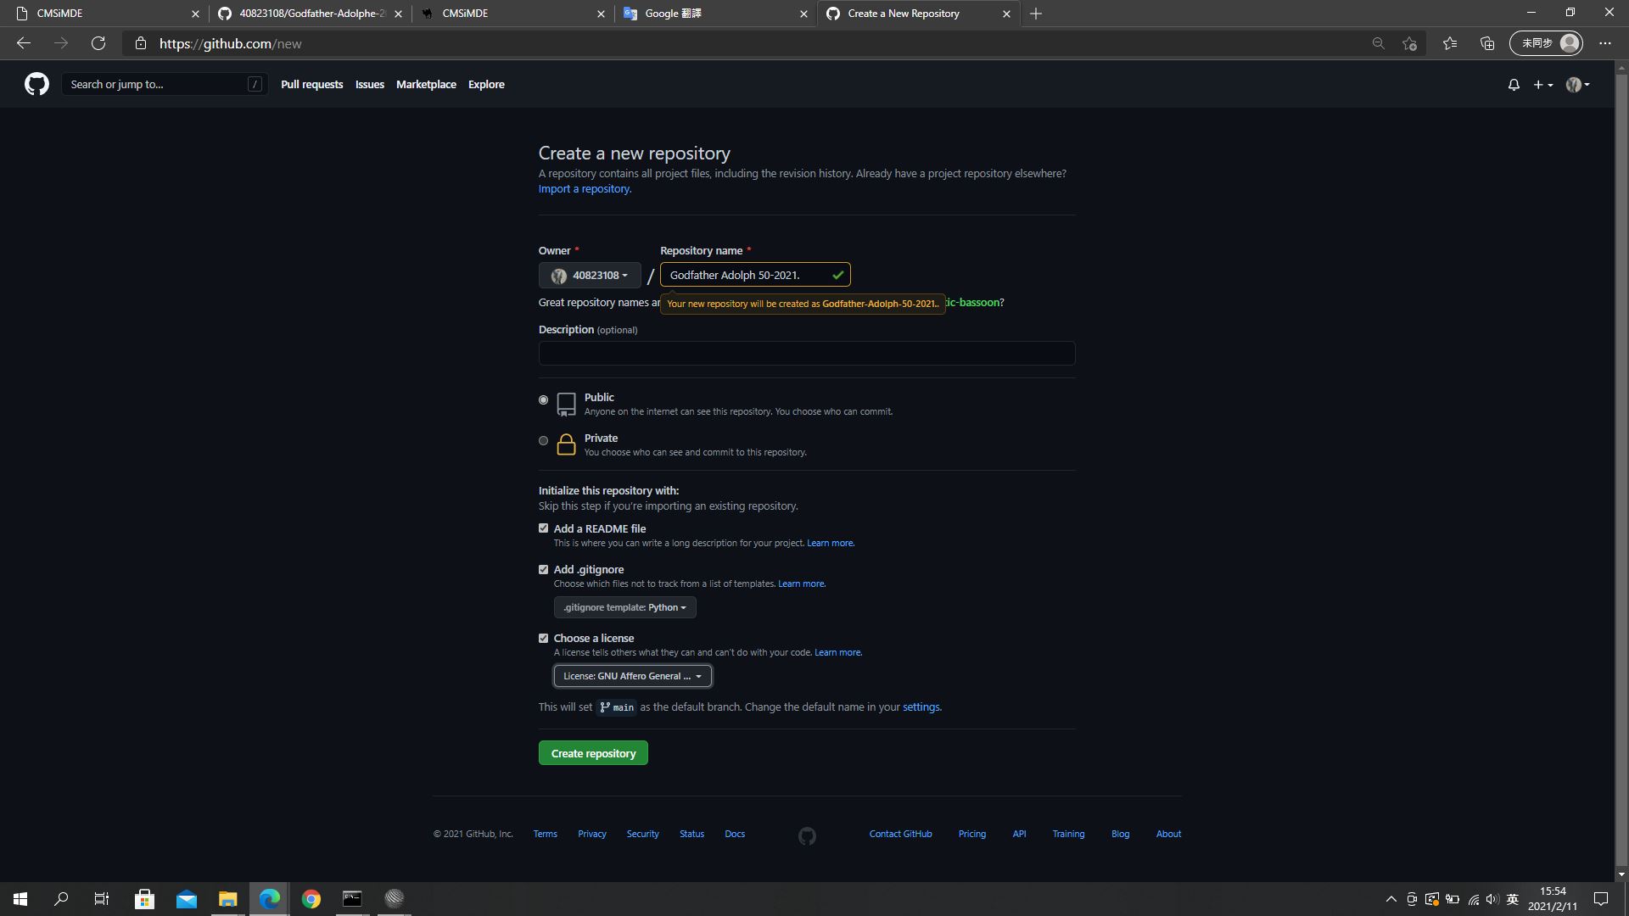
Task: Open the Windows Start menu
Action: click(x=20, y=899)
